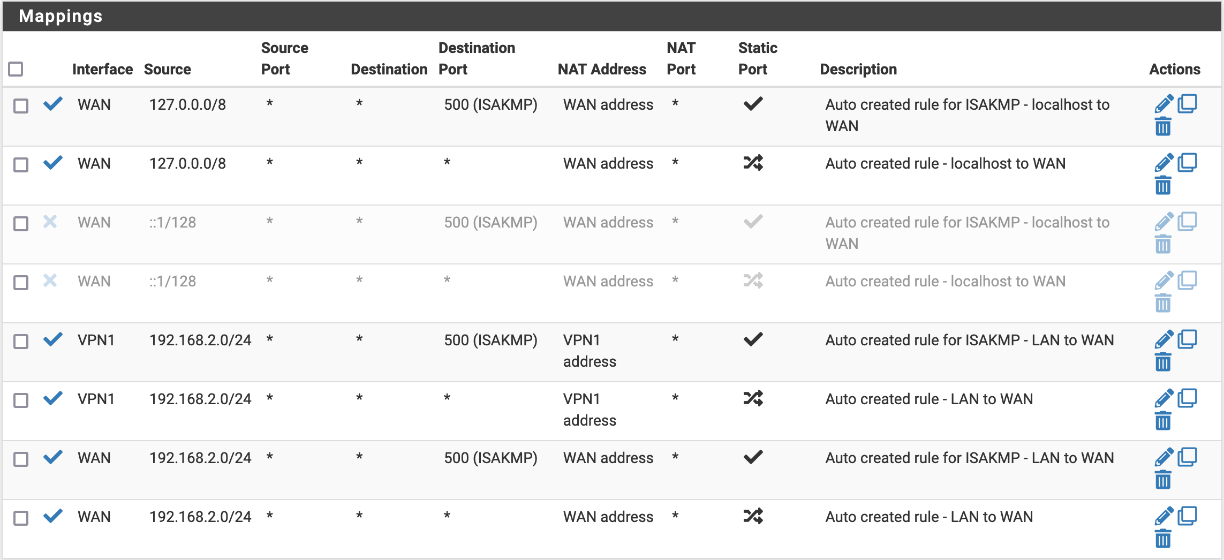Screen dimensions: 1224x560
Task: Copy the WAN 192.168.2.0/24 ISAKMP rule
Action: click(x=1188, y=456)
